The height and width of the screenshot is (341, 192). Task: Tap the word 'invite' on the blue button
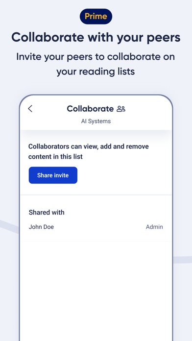63,175
